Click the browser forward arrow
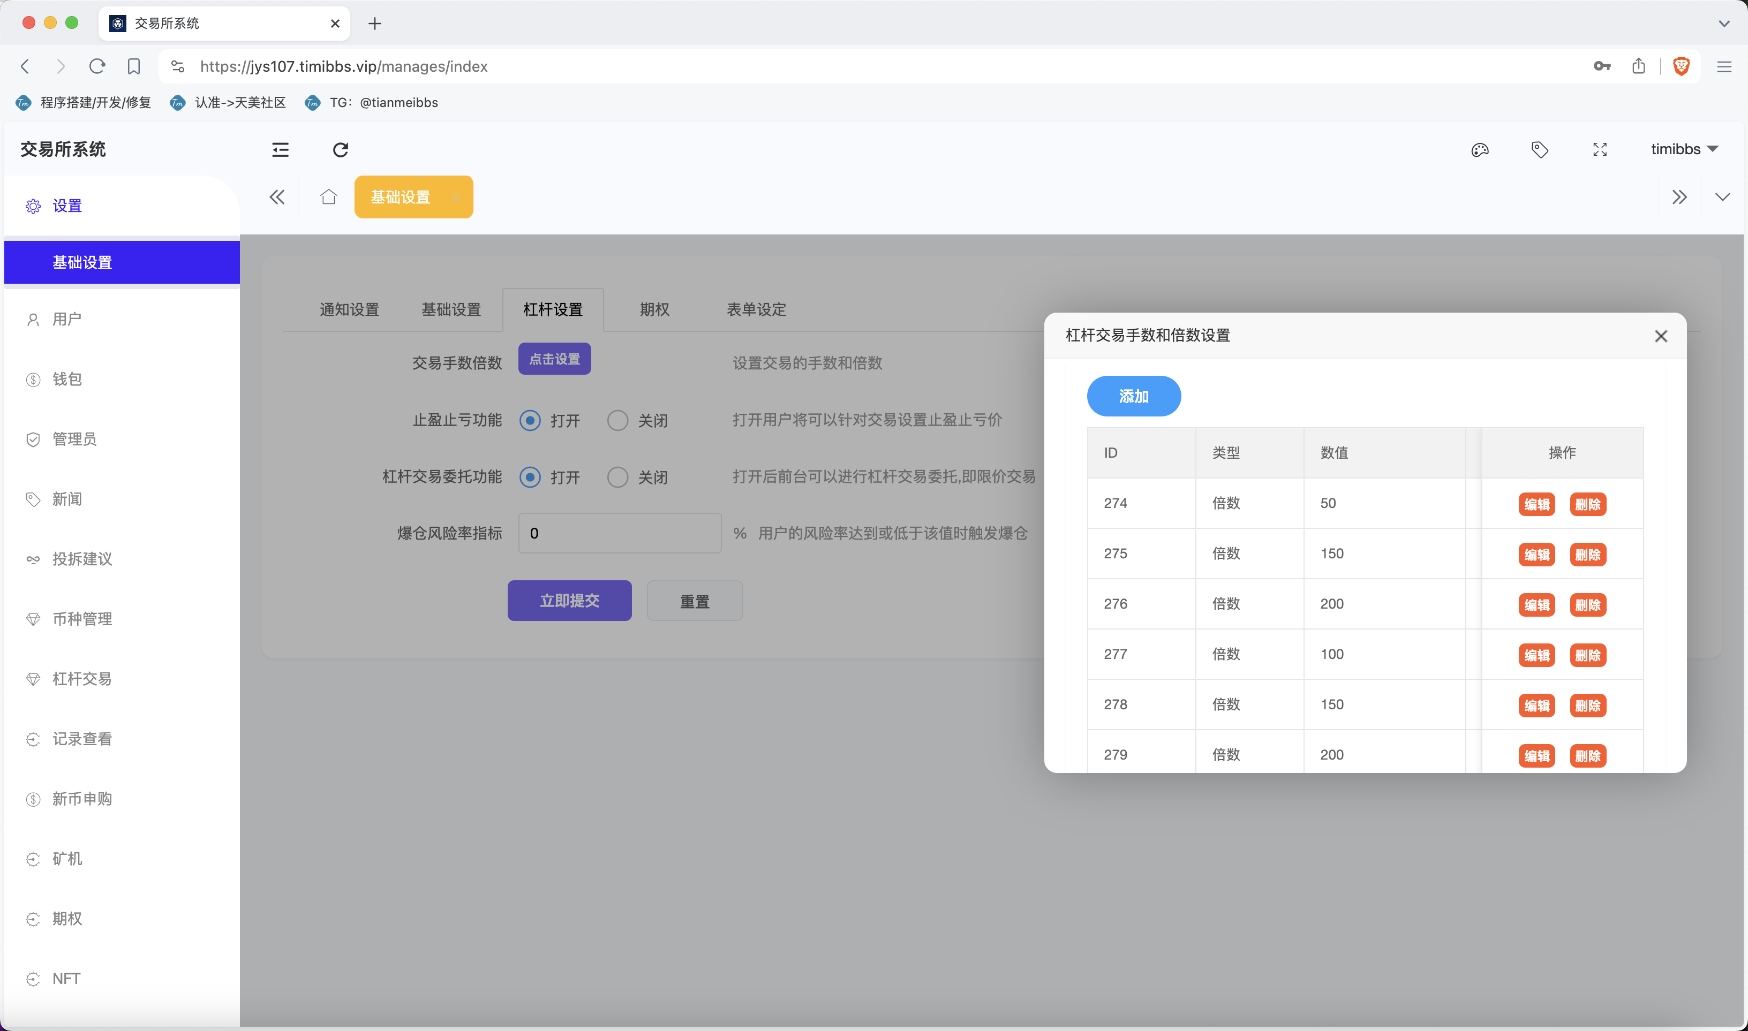This screenshot has height=1031, width=1748. tap(61, 66)
